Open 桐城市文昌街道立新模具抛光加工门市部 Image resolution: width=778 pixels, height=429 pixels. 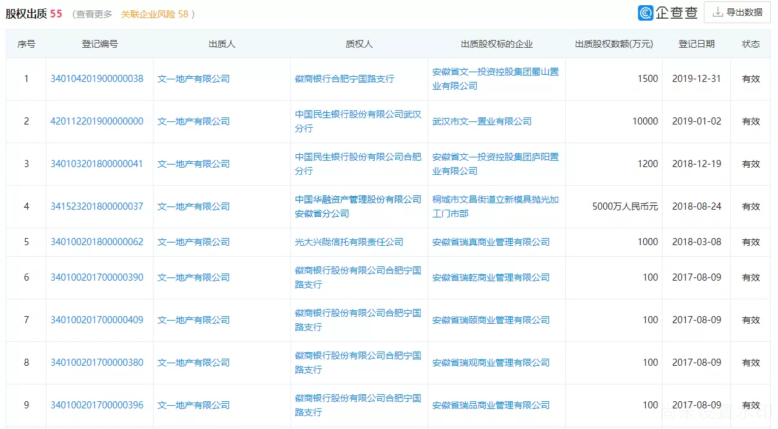(495, 206)
